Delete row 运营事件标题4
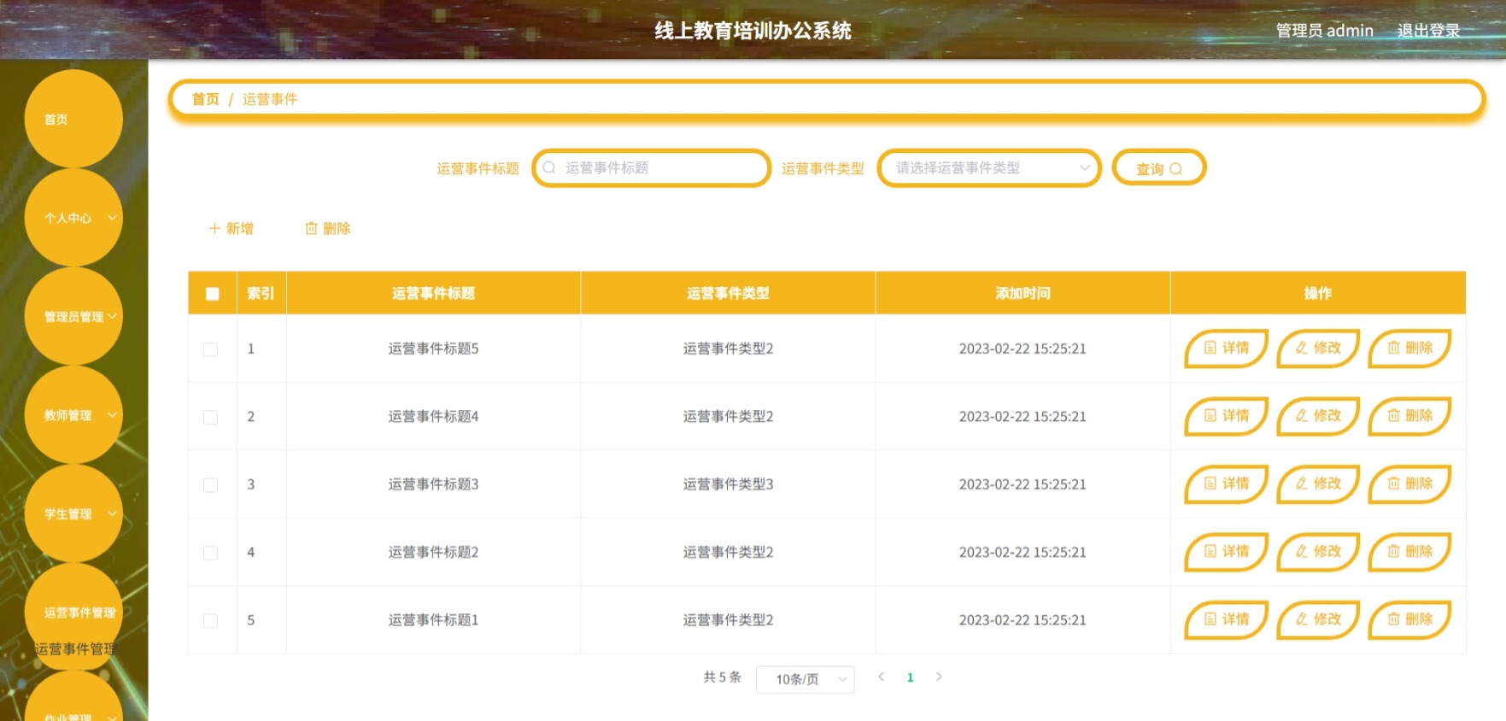1506x721 pixels. point(1409,416)
